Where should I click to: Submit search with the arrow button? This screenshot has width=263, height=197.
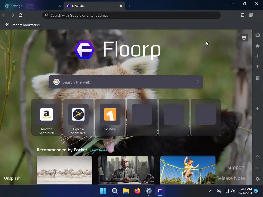click(197, 82)
